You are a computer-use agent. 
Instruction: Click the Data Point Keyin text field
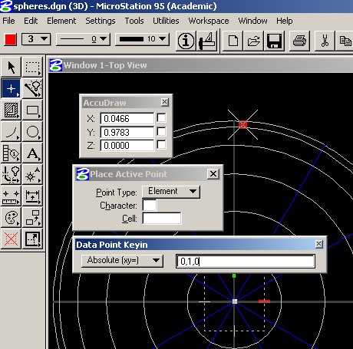click(246, 261)
